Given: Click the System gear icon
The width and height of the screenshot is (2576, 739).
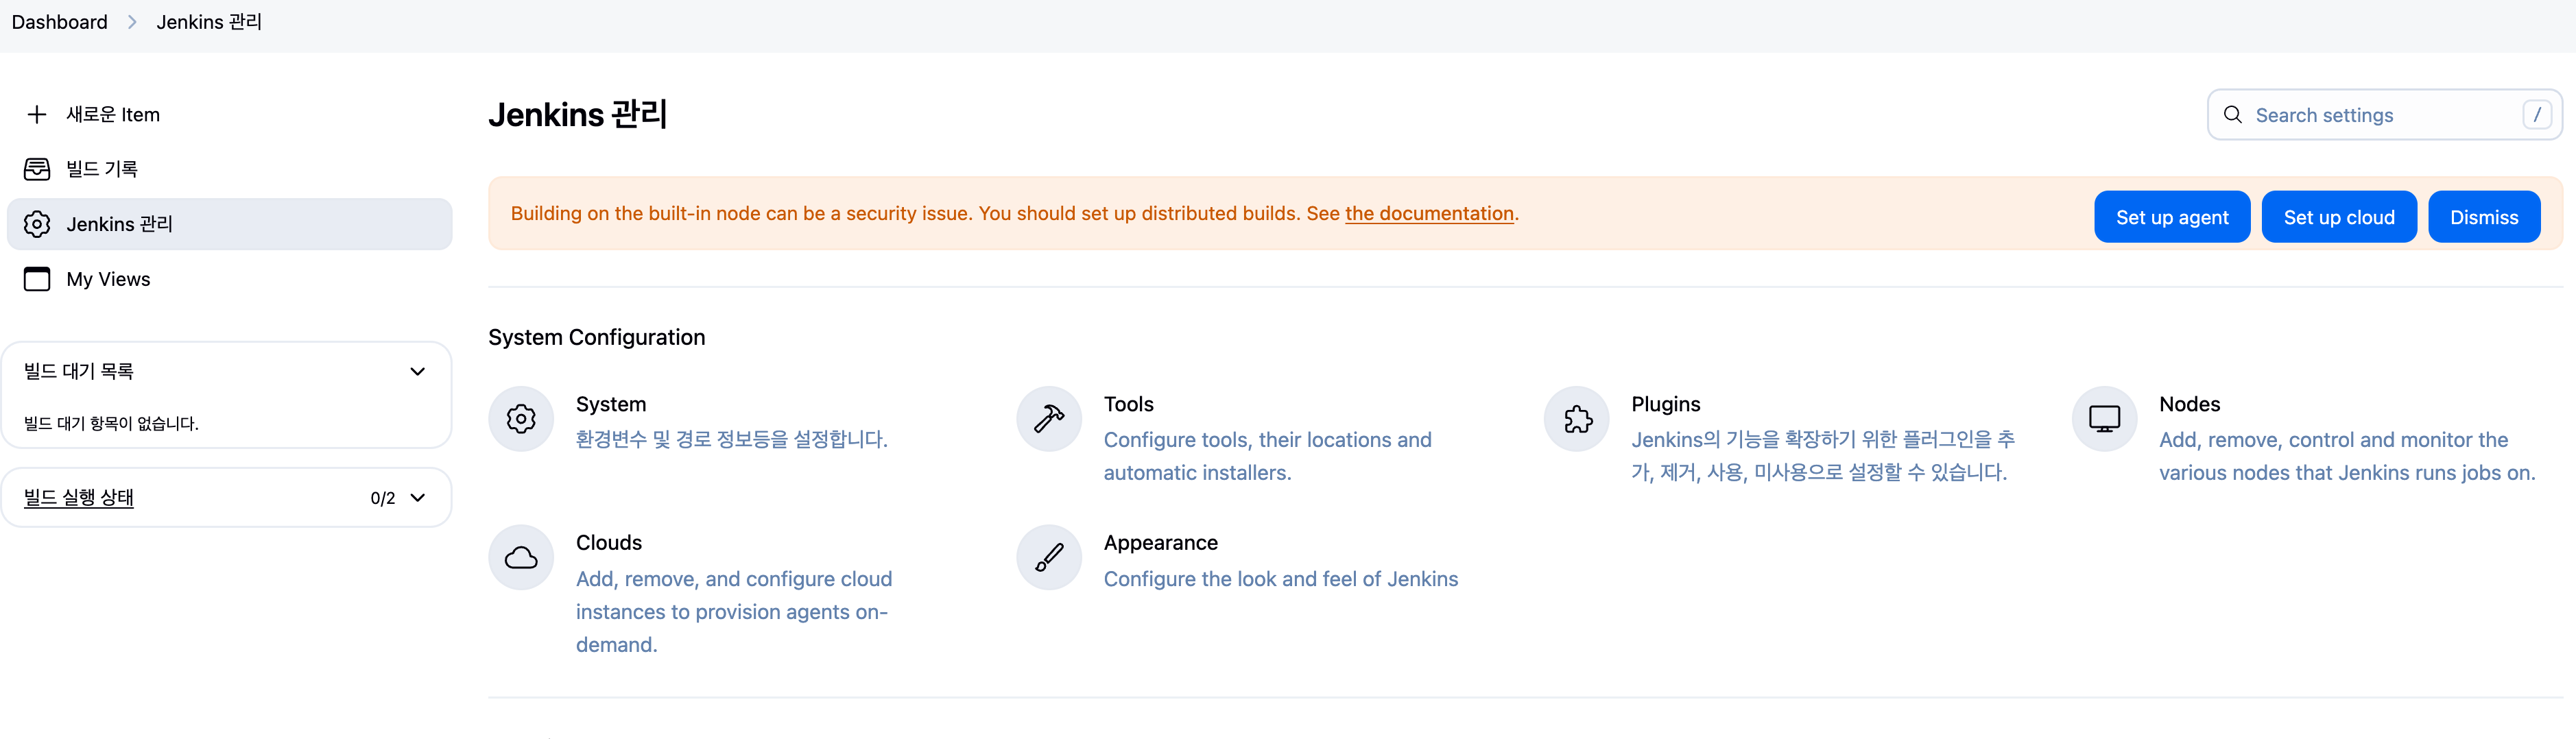Looking at the screenshot, I should point(521,419).
